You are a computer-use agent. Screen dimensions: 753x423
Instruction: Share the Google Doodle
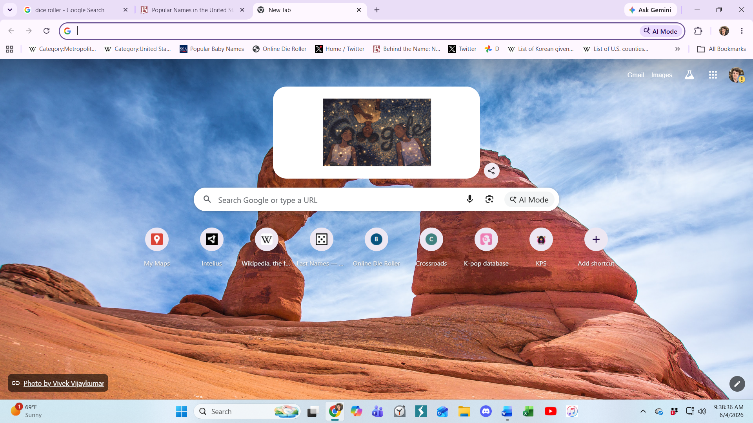pos(491,171)
